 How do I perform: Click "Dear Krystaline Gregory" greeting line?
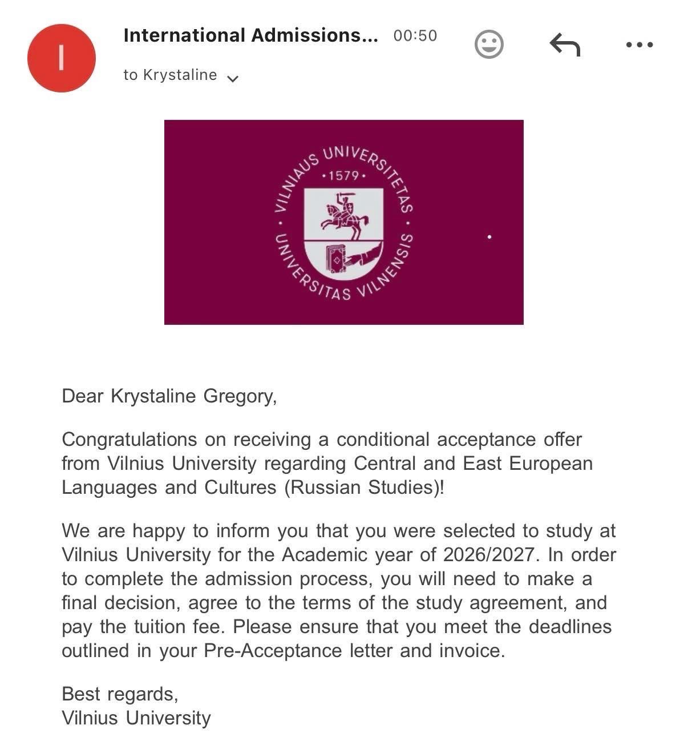pos(169,396)
